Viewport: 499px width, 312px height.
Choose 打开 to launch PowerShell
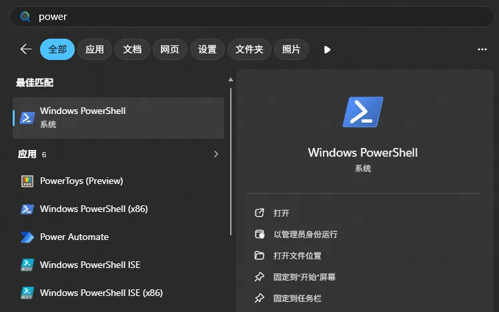pos(282,213)
